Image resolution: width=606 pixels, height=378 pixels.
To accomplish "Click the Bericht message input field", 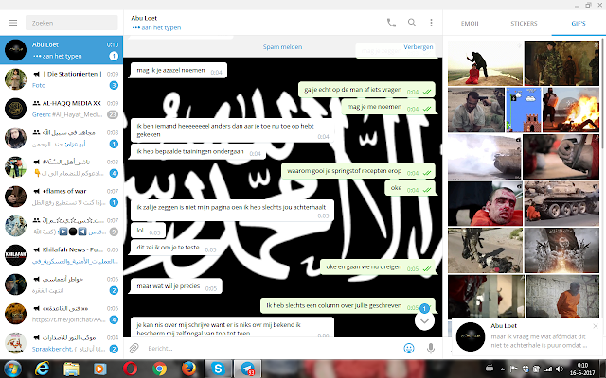I will pyautogui.click(x=271, y=349).
